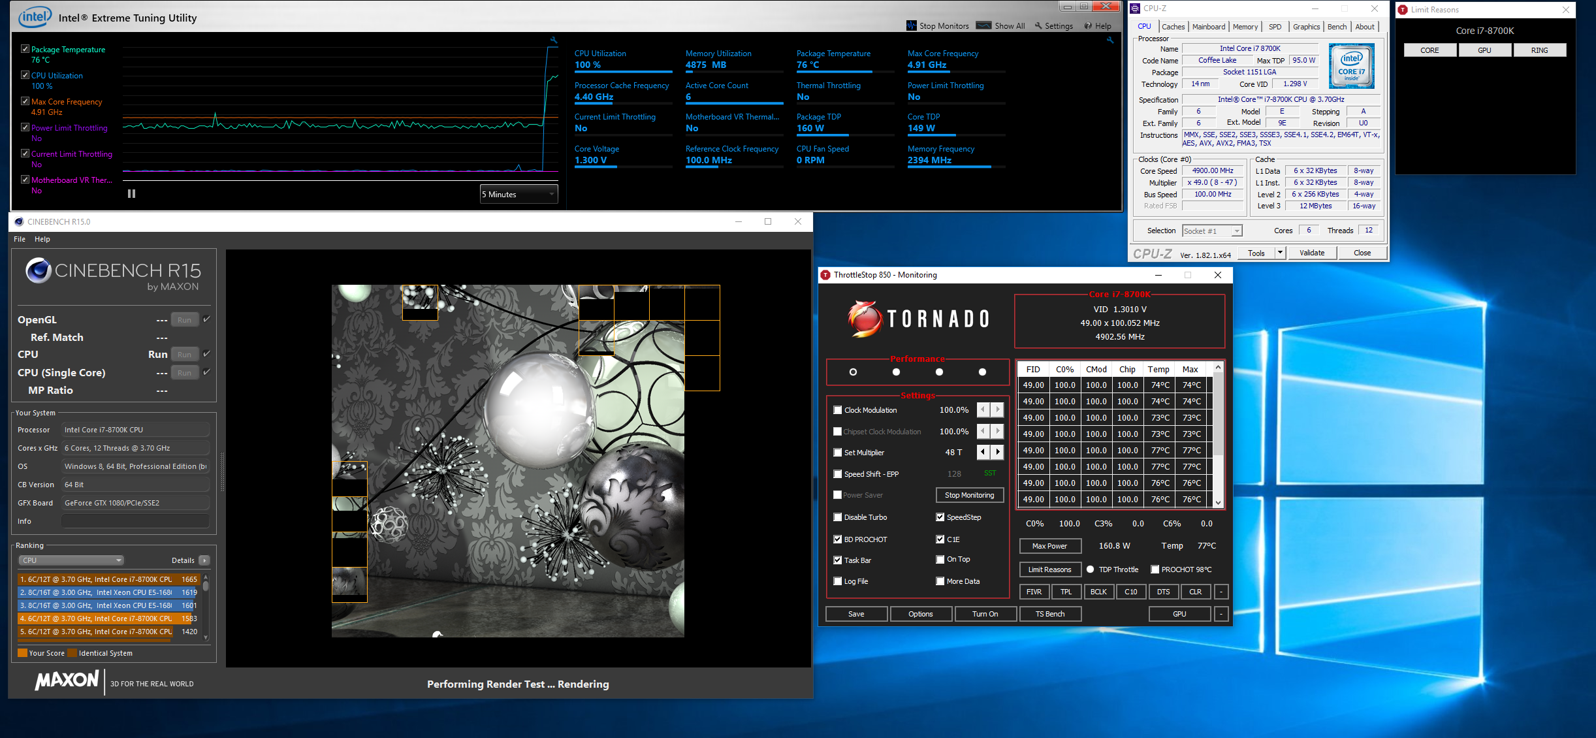Click the FIVR button in ThrottleStop
This screenshot has width=1596, height=738.
1034,592
